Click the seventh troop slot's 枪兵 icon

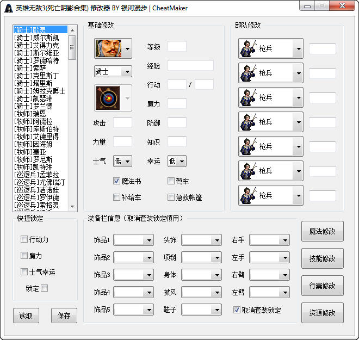[x=248, y=195]
